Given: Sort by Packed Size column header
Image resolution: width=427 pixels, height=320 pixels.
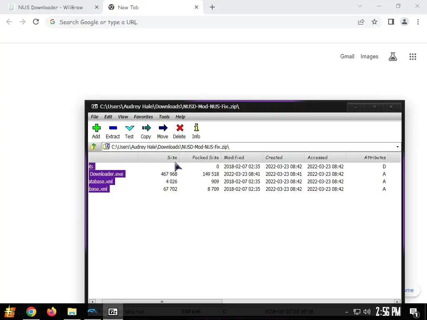Looking at the screenshot, I should pos(200,157).
